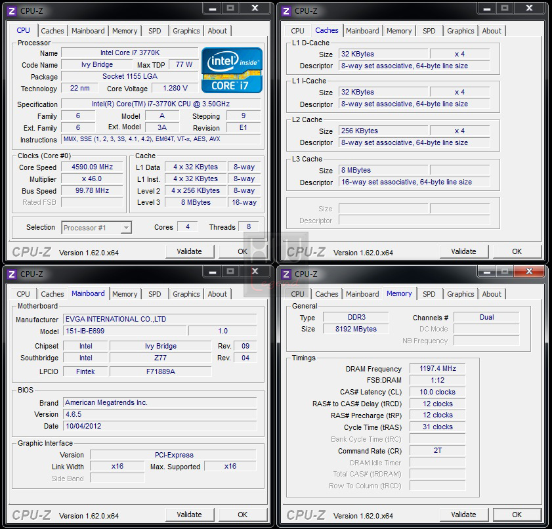Image resolution: width=552 pixels, height=529 pixels.
Task: Open Caches tab in the CPU window
Action: (x=53, y=31)
